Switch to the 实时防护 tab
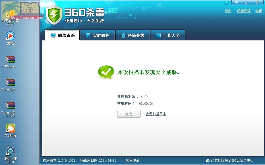The width and height of the screenshot is (265, 165). 98,35
